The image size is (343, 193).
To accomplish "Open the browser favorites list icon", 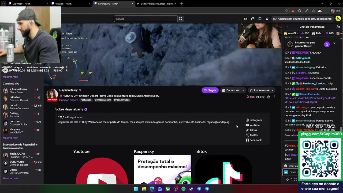I will 313,11.
